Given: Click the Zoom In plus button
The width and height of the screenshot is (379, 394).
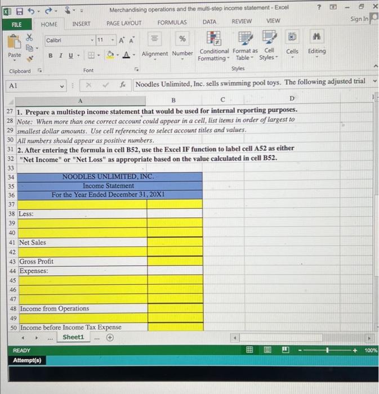Looking at the screenshot, I should click(355, 350).
